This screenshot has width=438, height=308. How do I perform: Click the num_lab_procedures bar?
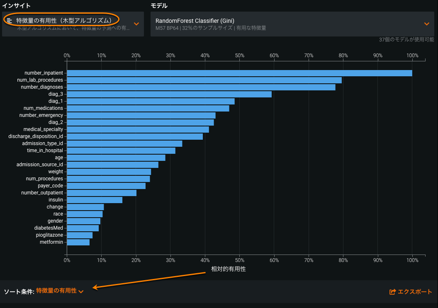coord(204,80)
